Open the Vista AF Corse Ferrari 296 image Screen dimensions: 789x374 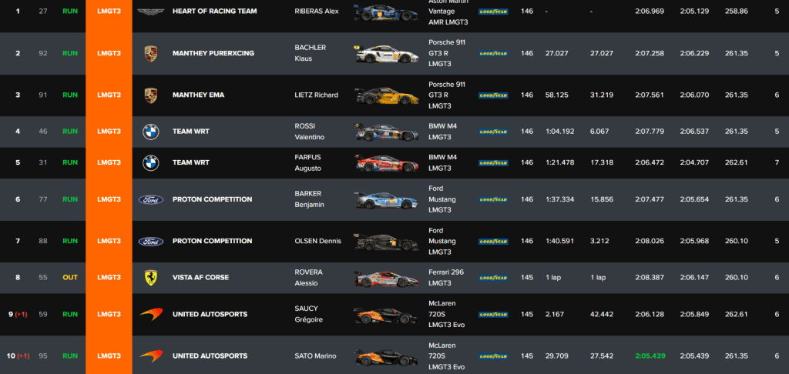(x=387, y=278)
